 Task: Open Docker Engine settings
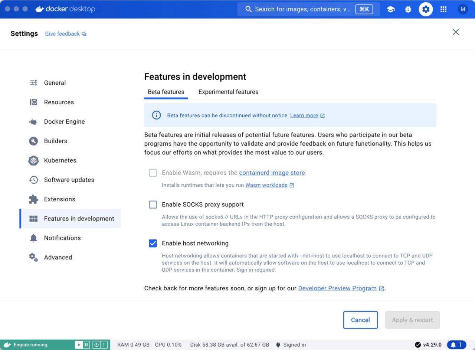[x=63, y=121]
